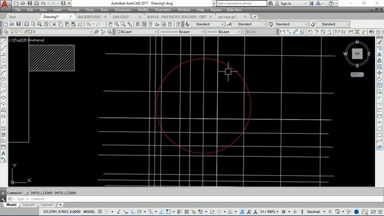Open the Dimension menu
The width and height of the screenshot is (384, 216).
123,10
